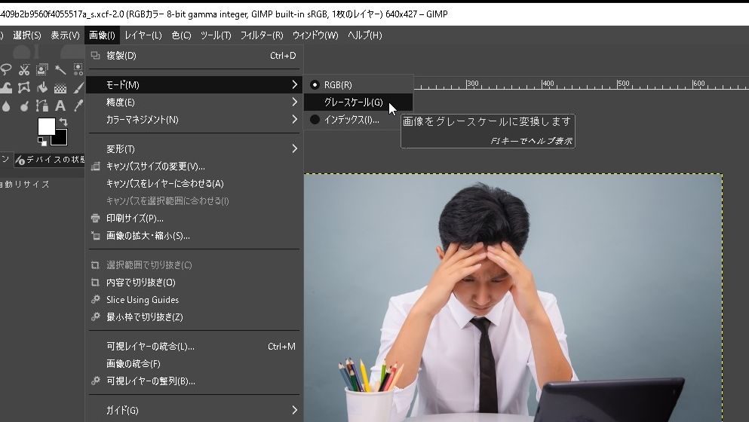Select the RGB(R) mode radio option
The image size is (749, 422).
point(337,85)
